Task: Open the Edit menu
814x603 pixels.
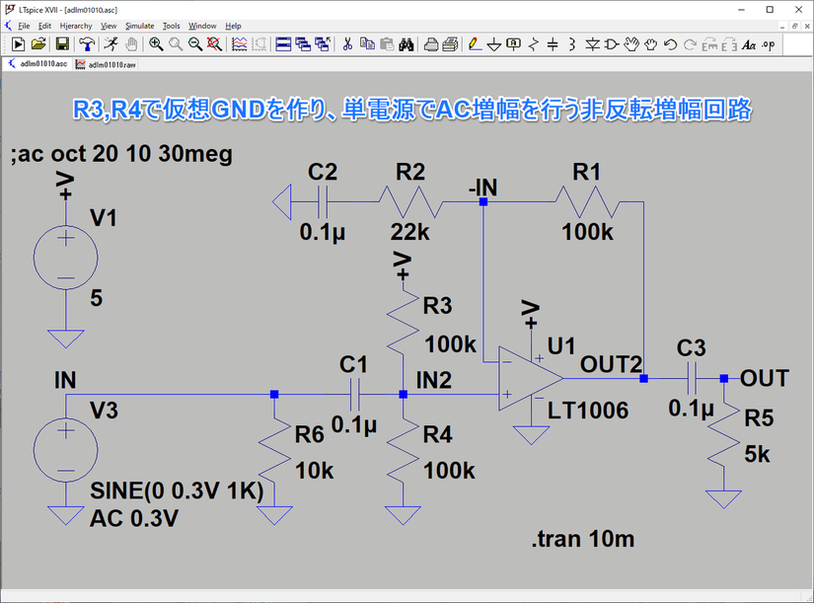Action: point(44,26)
